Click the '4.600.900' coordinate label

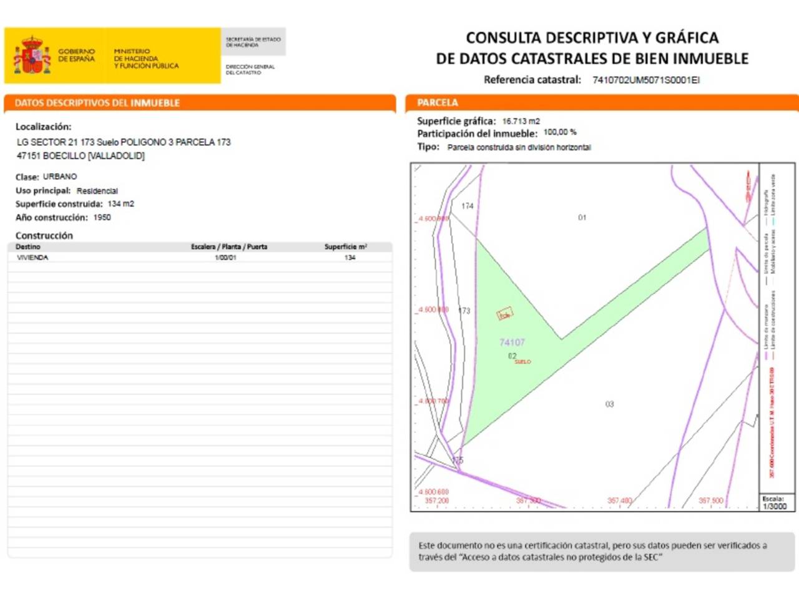pyautogui.click(x=433, y=219)
